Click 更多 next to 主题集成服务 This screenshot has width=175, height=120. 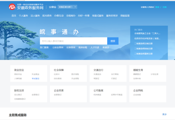164,114
